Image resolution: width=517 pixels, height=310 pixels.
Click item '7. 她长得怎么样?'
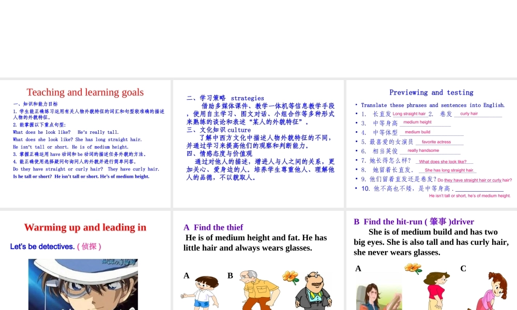(386, 161)
